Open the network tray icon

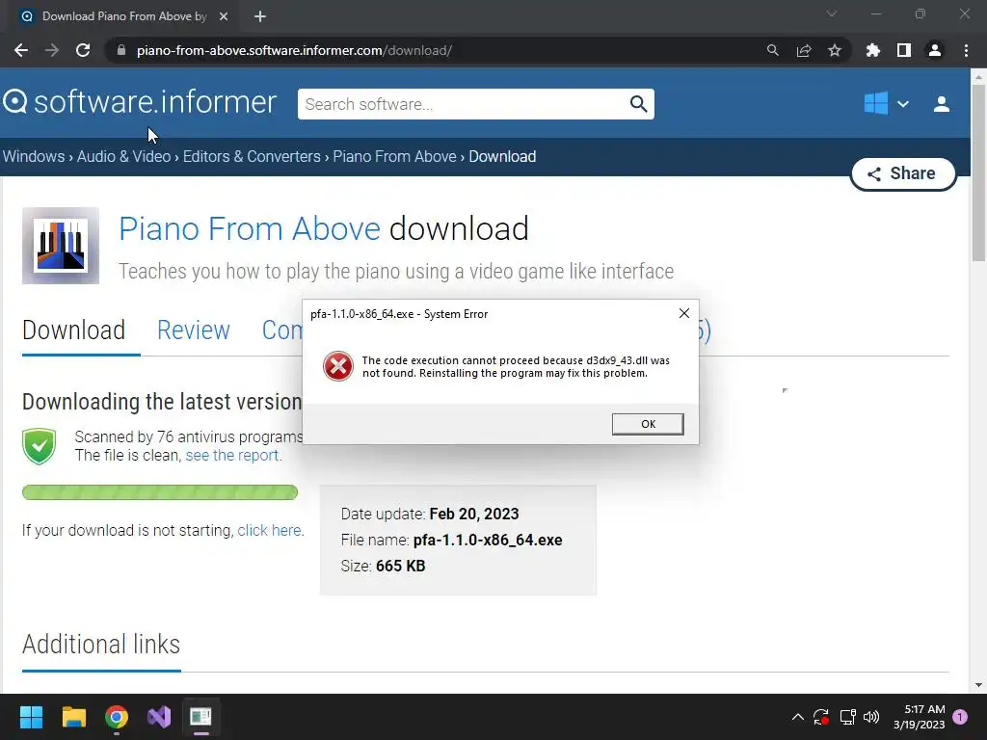tap(847, 717)
